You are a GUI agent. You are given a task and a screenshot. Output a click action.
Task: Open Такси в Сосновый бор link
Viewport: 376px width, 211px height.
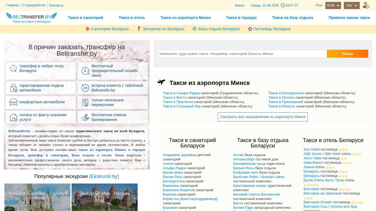pyautogui.click(x=182, y=106)
